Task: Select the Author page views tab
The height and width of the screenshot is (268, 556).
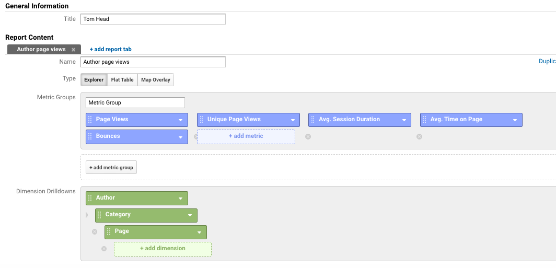Action: coord(41,49)
